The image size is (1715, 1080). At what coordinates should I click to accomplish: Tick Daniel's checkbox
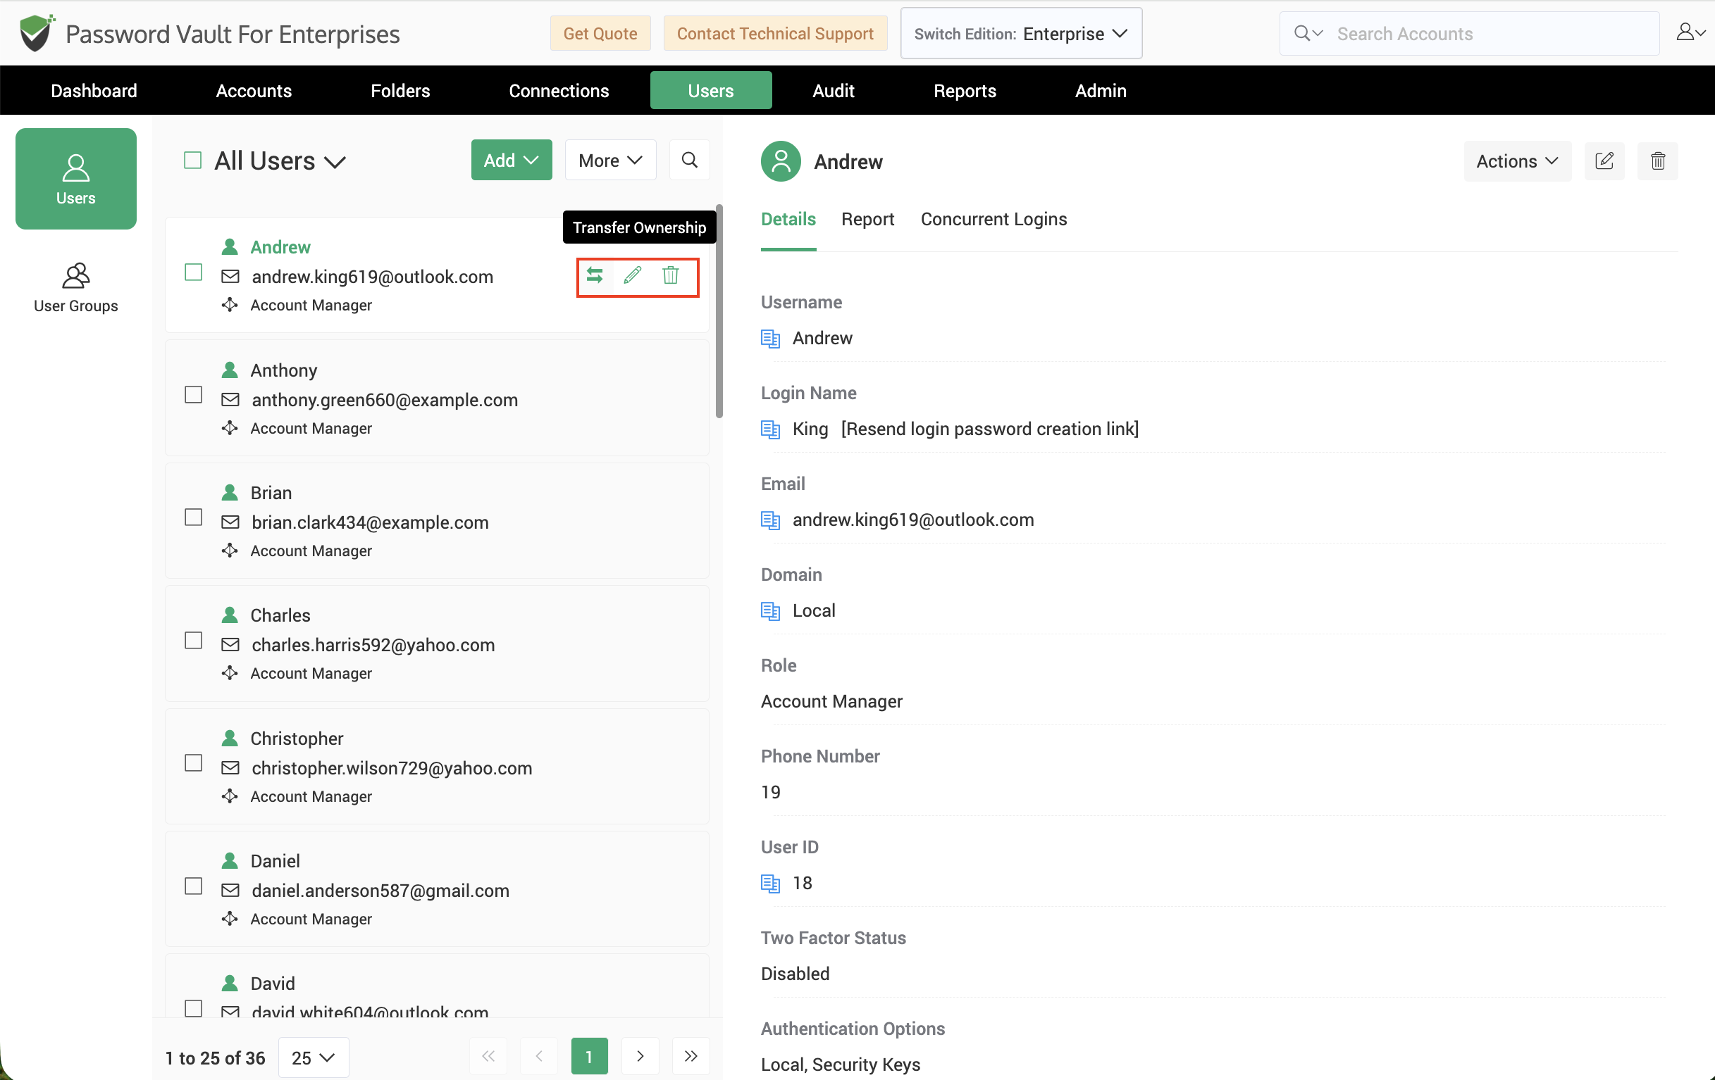pos(193,886)
